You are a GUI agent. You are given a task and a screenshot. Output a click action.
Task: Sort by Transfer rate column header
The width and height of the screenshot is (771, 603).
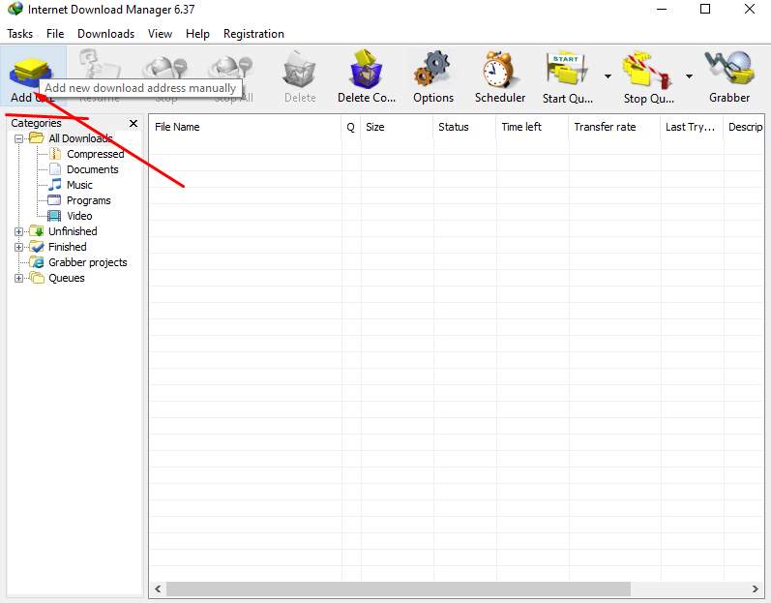[614, 127]
